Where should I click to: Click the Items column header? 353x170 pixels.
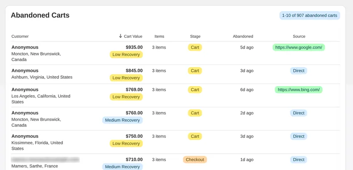(x=159, y=36)
